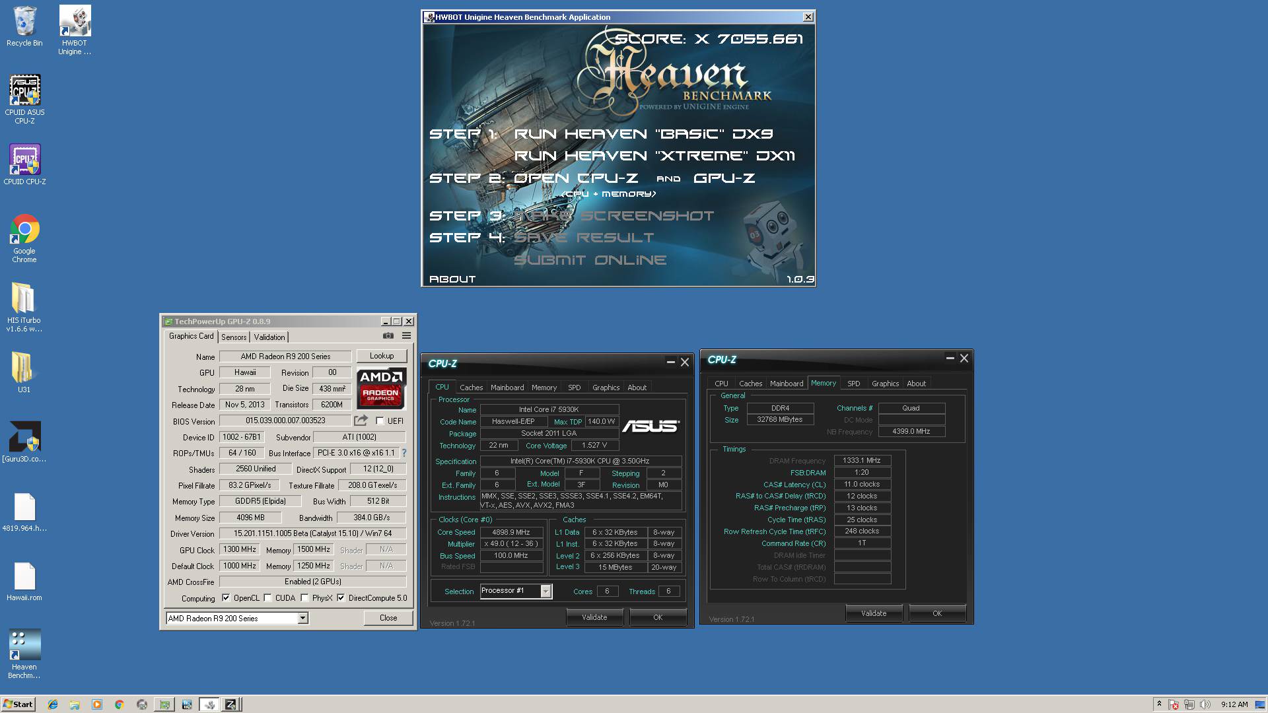Open ABOUT in HWBOT Heaven window
The width and height of the screenshot is (1268, 713).
(x=452, y=279)
